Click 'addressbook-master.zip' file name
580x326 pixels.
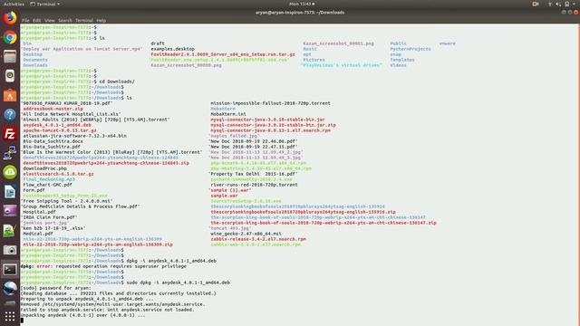tap(53, 109)
